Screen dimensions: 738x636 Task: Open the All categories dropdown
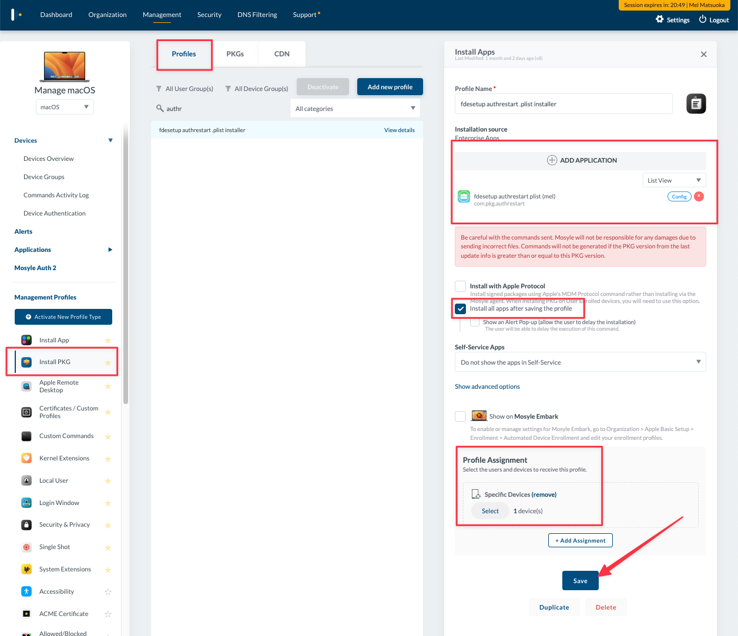(x=355, y=108)
